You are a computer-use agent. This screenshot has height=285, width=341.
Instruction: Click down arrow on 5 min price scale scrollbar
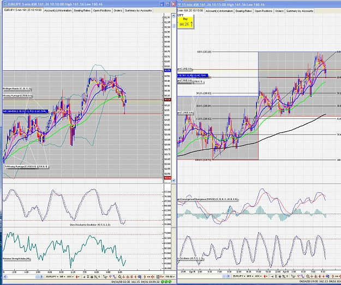pos(174,180)
